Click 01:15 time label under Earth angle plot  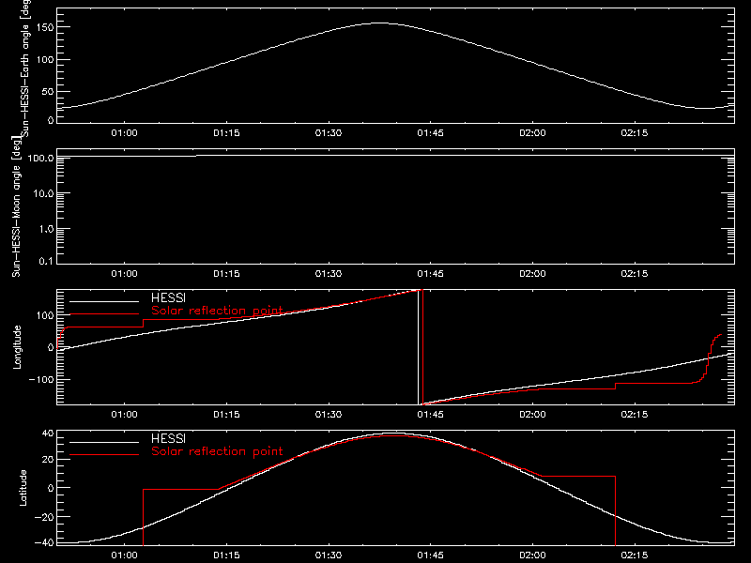click(x=226, y=133)
